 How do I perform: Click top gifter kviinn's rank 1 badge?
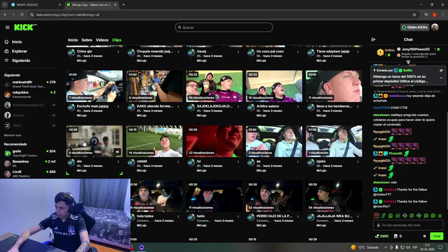click(380, 52)
